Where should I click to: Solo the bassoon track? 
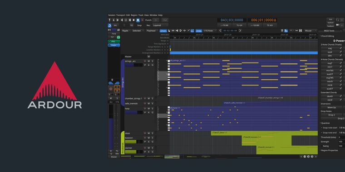[153, 138]
